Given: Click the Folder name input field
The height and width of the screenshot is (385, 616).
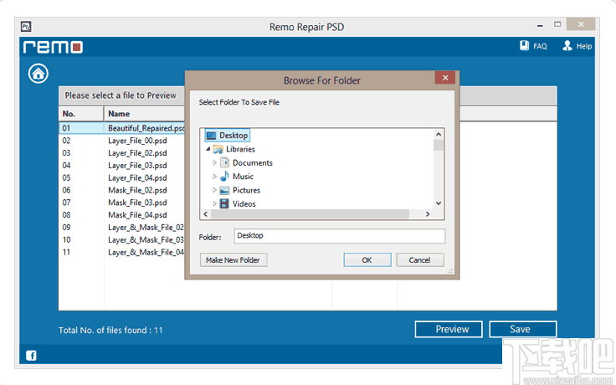Looking at the screenshot, I should tap(340, 236).
